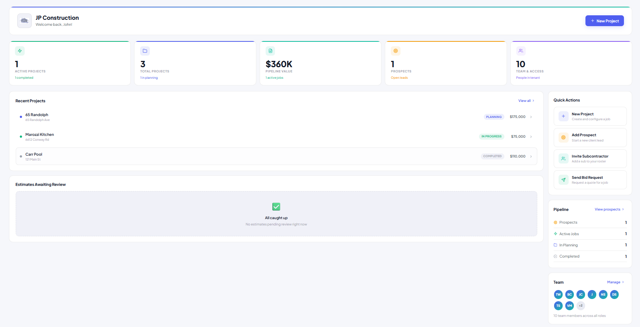
Task: Expand chevron on the Carr Pool row
Action: [x=531, y=156]
